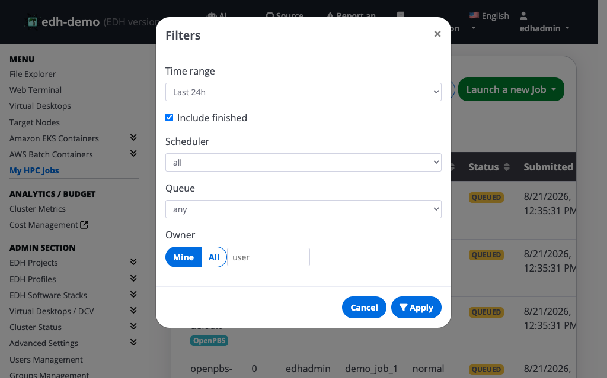This screenshot has width=607, height=378.
Task: Open File Explorer from the menu
Action: point(33,74)
